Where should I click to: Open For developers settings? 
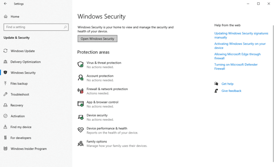pos(21,138)
